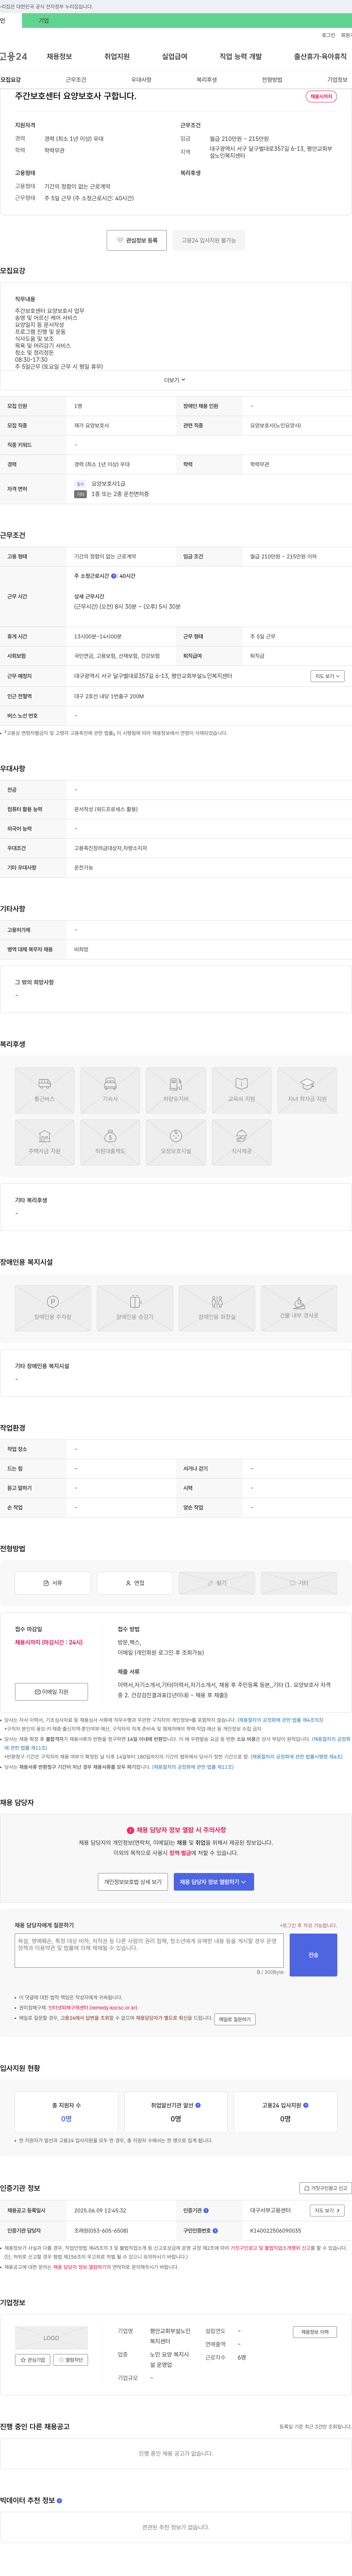Click the 자녀 학자금 지원 icon

(307, 1090)
